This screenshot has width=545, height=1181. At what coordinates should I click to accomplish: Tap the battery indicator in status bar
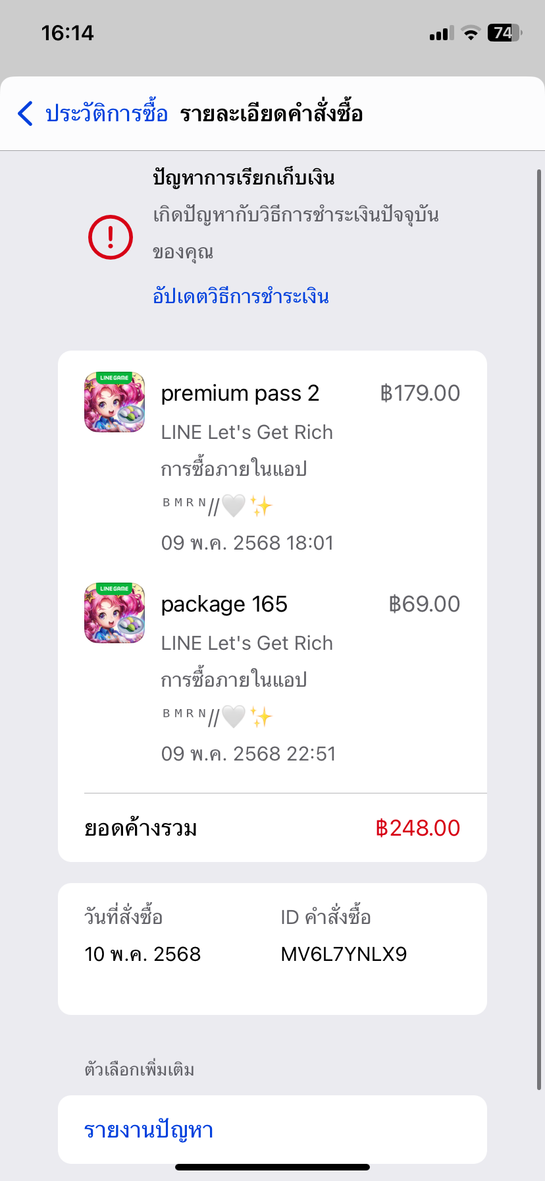coord(505,33)
